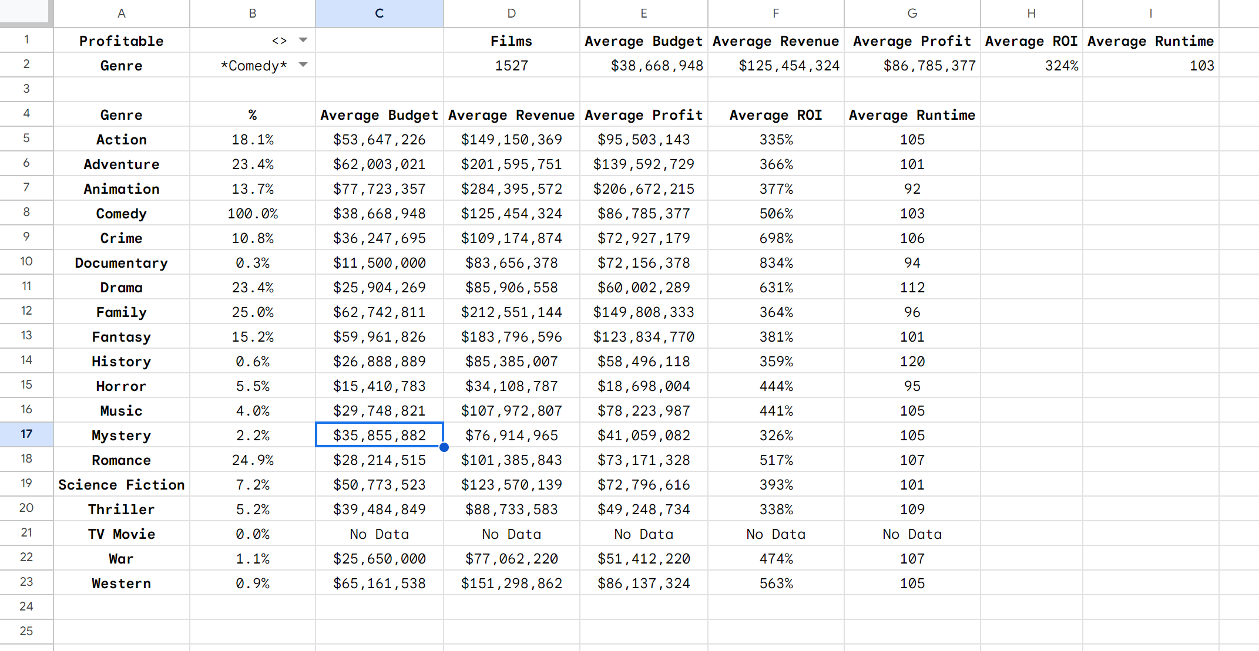Image resolution: width=1259 pixels, height=651 pixels.
Task: Select the Documentary genre label
Action: (x=121, y=262)
